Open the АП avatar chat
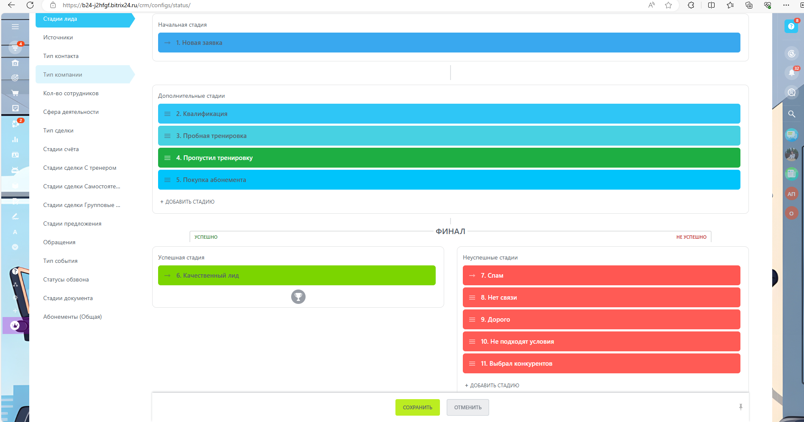The width and height of the screenshot is (804, 422). coord(791,194)
